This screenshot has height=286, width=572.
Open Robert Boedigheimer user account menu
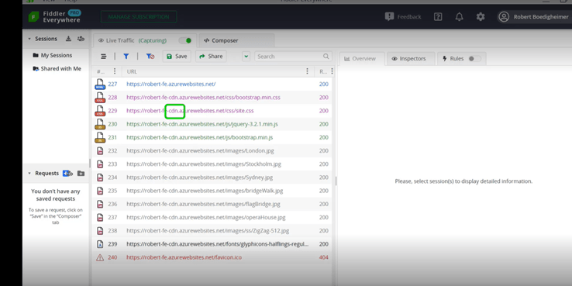tap(533, 17)
